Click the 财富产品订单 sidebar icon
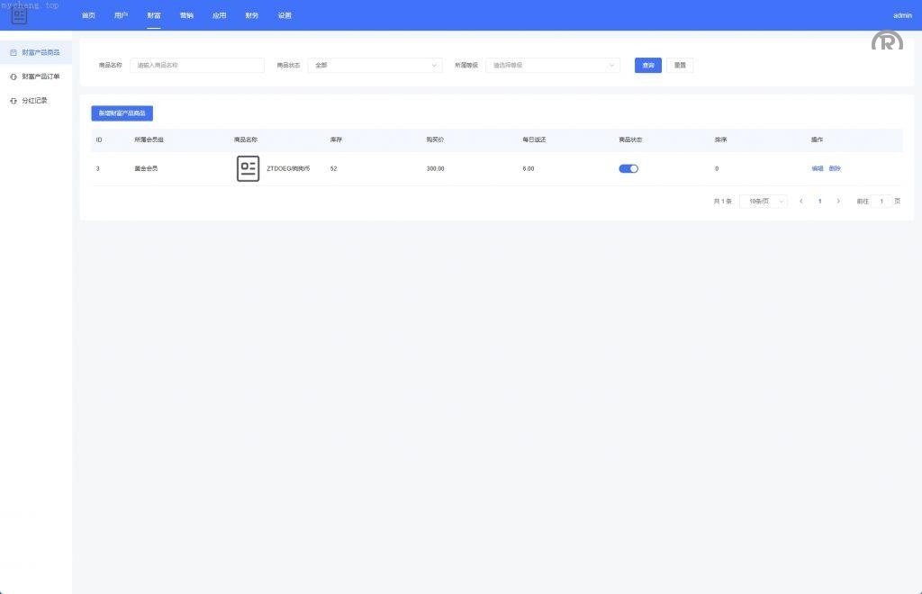 coord(14,76)
